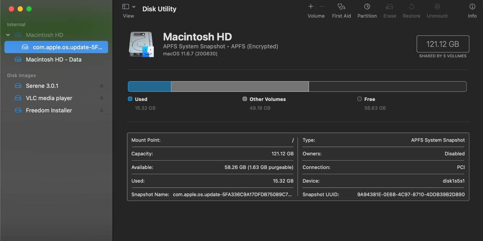Select the com.apple.os.update snapshot row
The image size is (483, 241).
coord(56,47)
